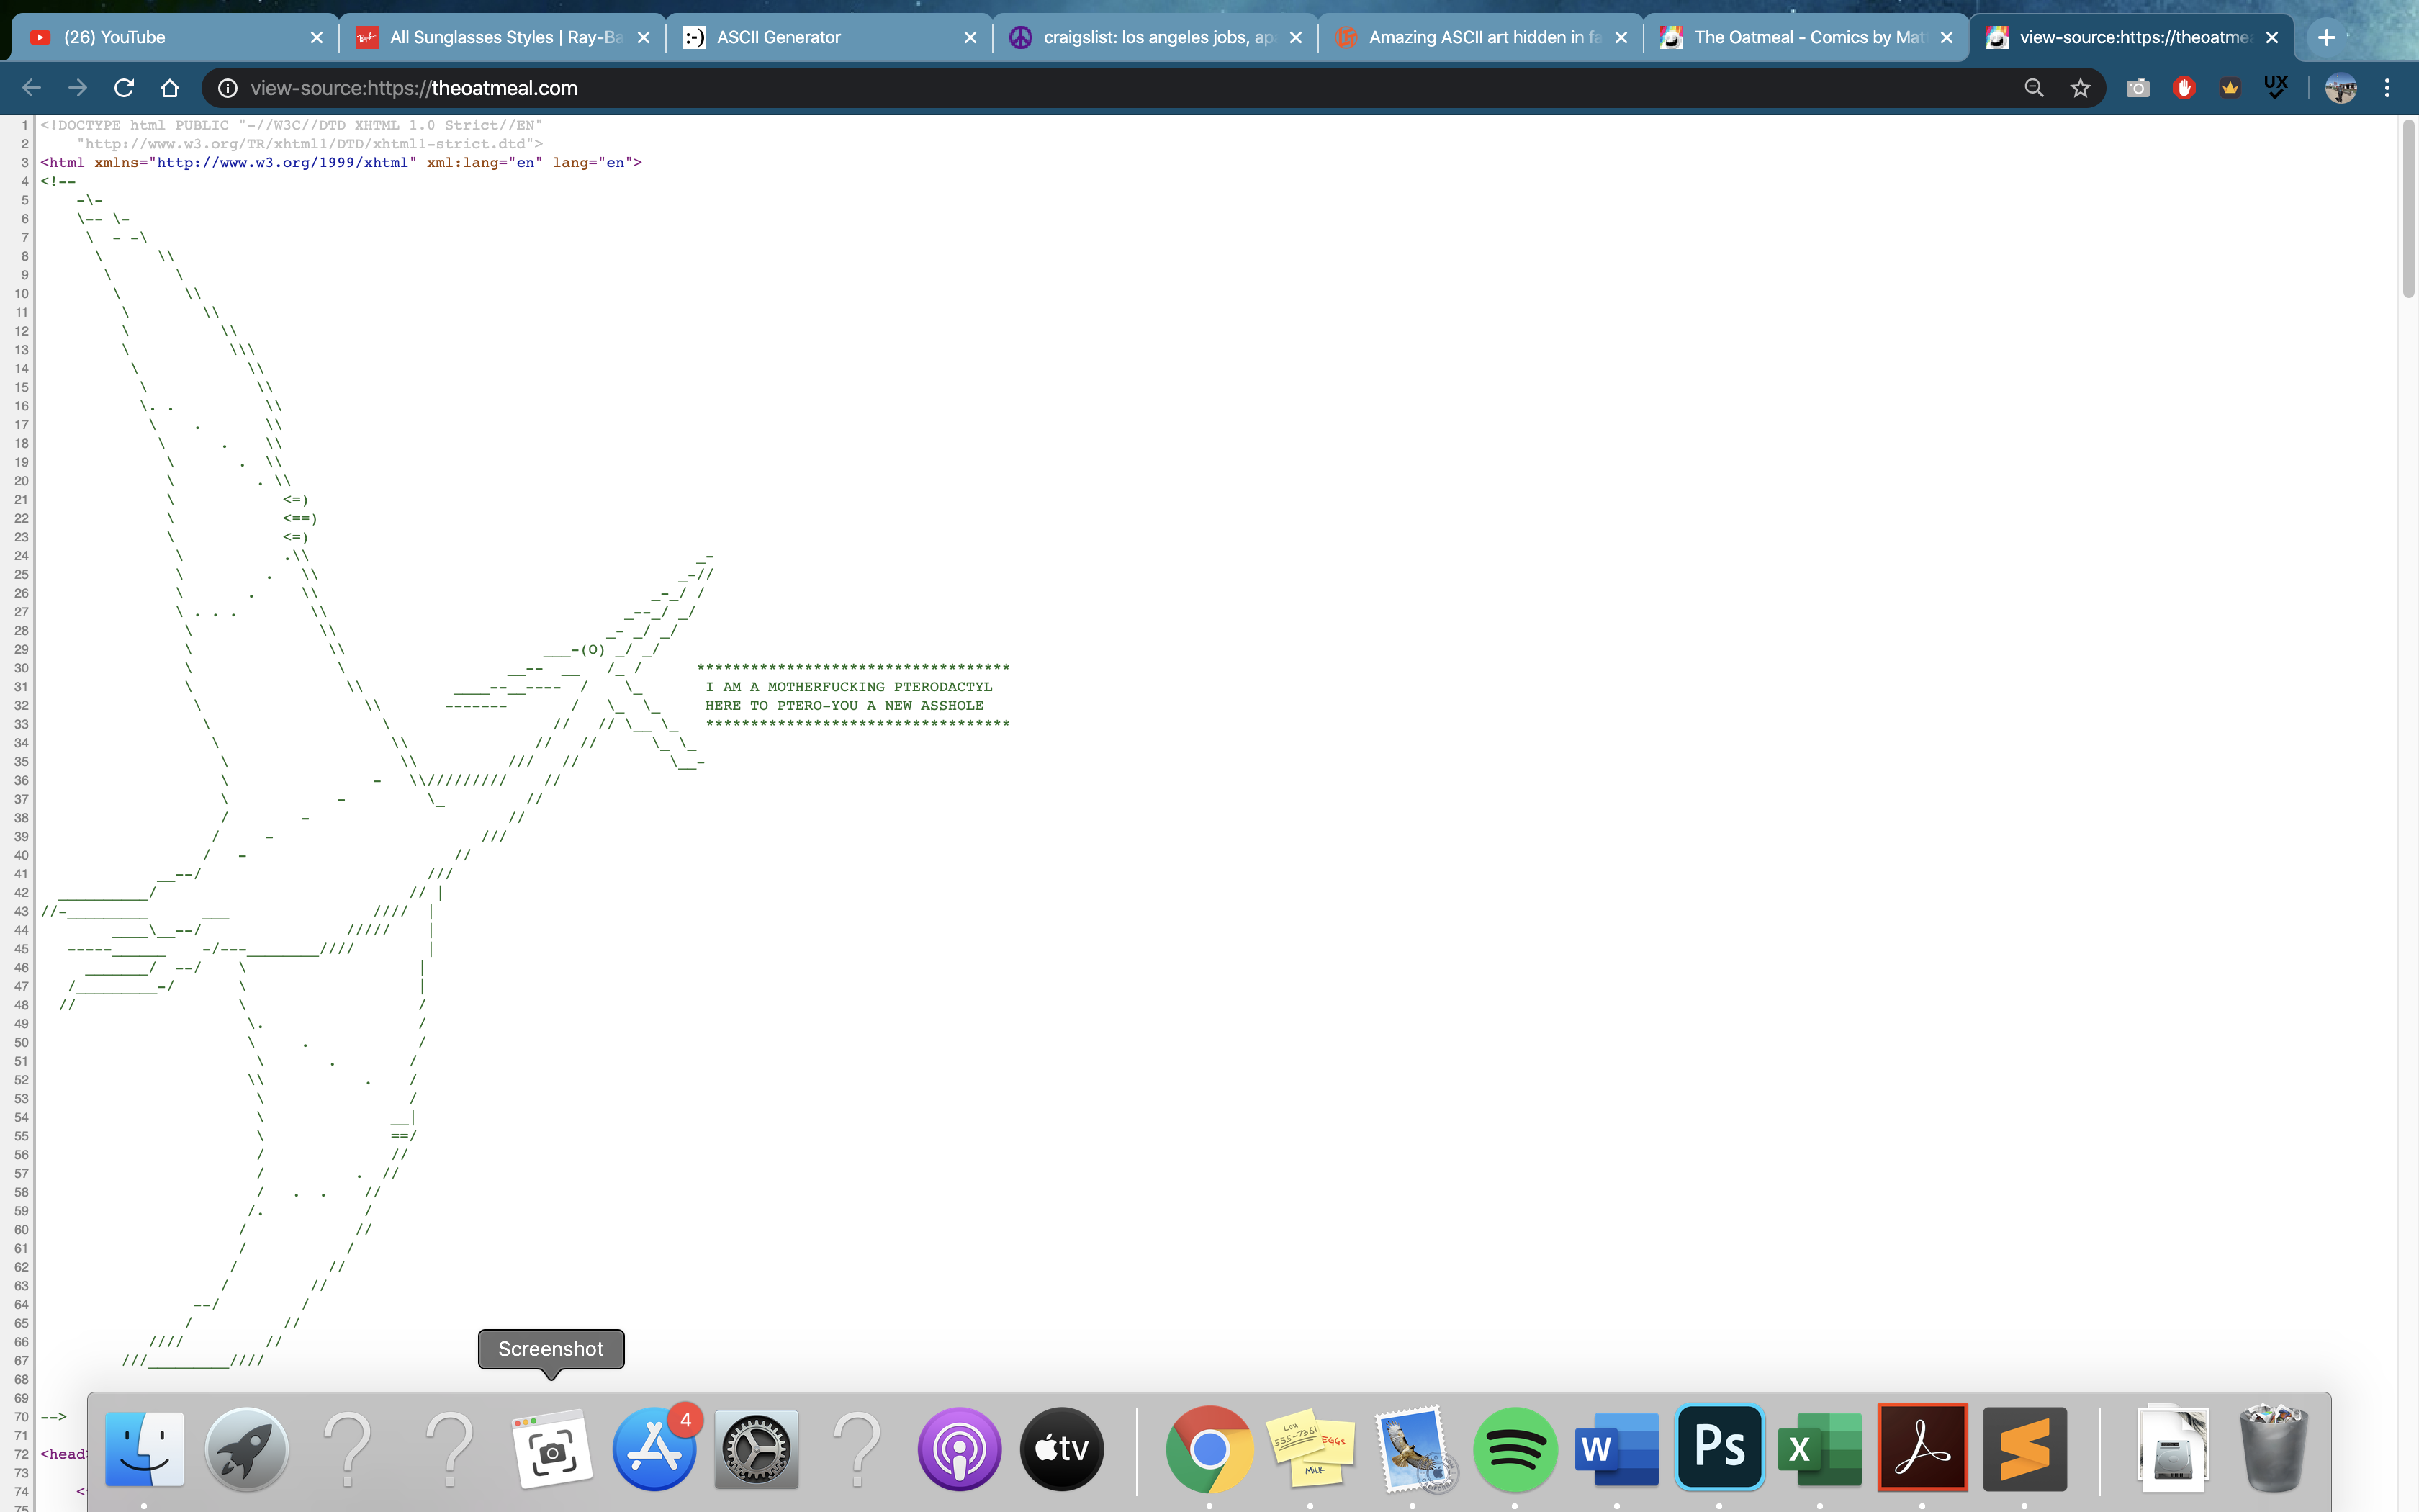Open the Chrome profile avatar menu
The image size is (2419, 1512).
click(x=2340, y=88)
